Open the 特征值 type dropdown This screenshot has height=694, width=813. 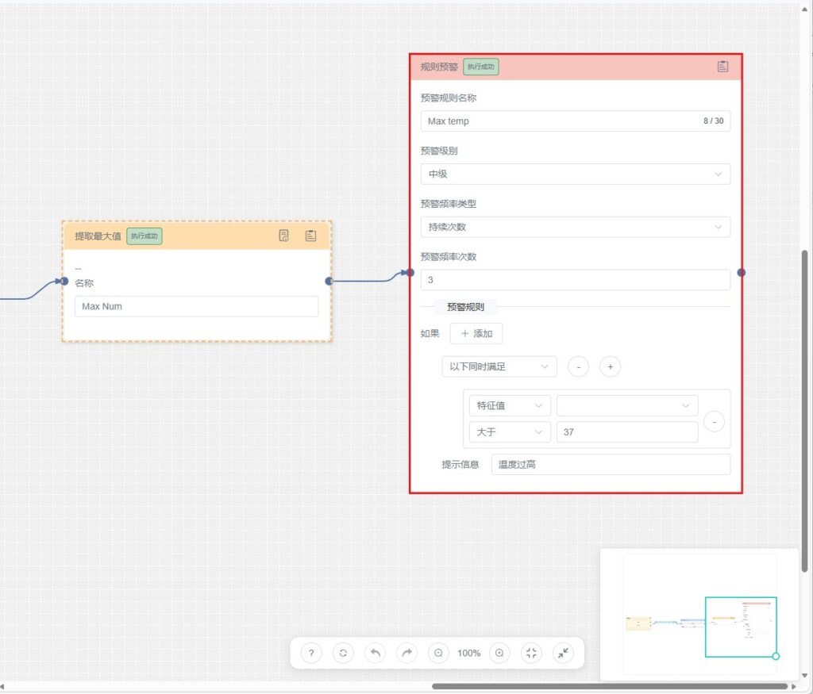[509, 405]
